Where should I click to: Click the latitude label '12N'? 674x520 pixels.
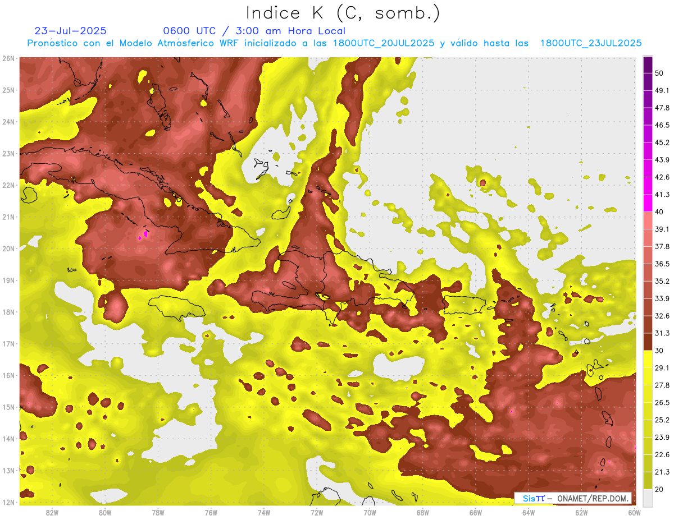tap(8, 502)
